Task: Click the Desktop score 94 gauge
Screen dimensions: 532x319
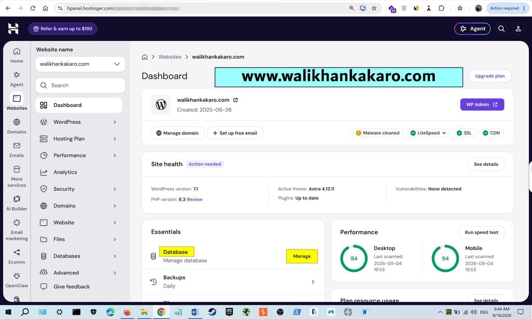Action: [354, 259]
